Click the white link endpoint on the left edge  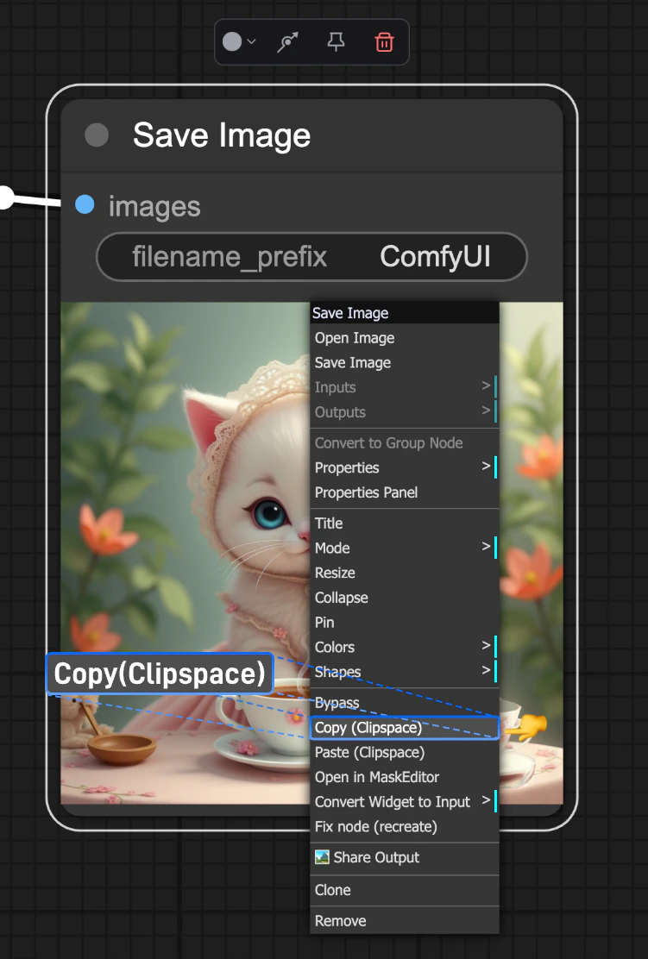[x=5, y=197]
